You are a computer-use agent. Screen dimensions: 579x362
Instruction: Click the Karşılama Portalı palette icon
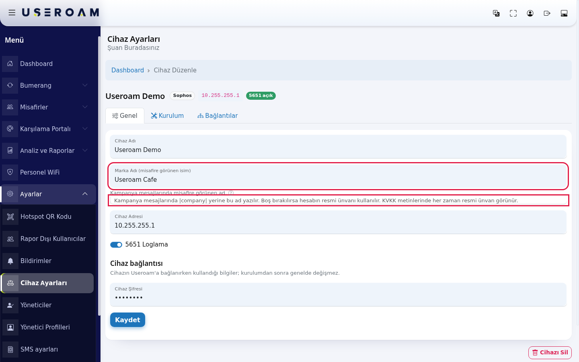tap(10, 129)
